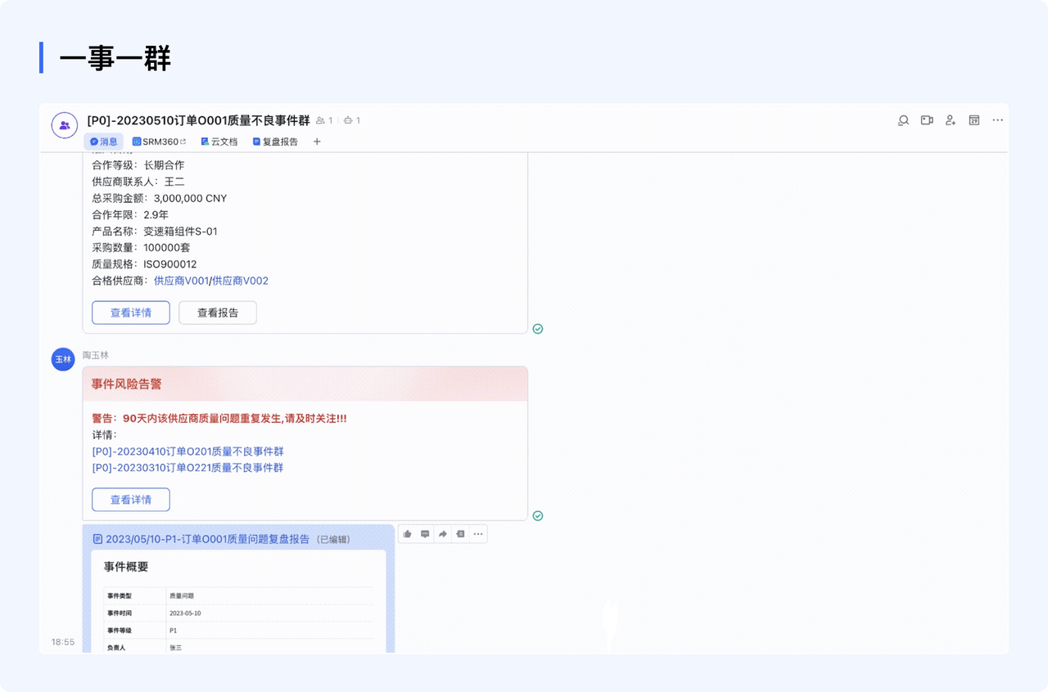This screenshot has width=1048, height=692.
Task: Open 2023/05/10-P1-订单O001质量问题复盘报告 document link
Action: coord(208,539)
